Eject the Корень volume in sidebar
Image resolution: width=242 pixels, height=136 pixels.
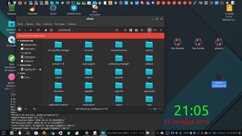pos(40,70)
